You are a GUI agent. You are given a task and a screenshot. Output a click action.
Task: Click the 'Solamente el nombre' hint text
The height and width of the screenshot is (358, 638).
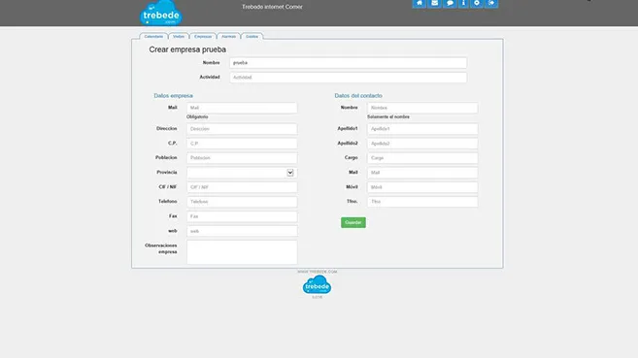388,116
